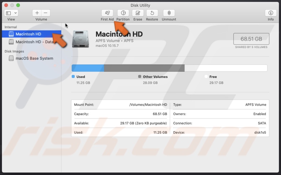This screenshot has width=281, height=175.
Task: Click the Used '11.25 GB' table cell
Action: 160,133
